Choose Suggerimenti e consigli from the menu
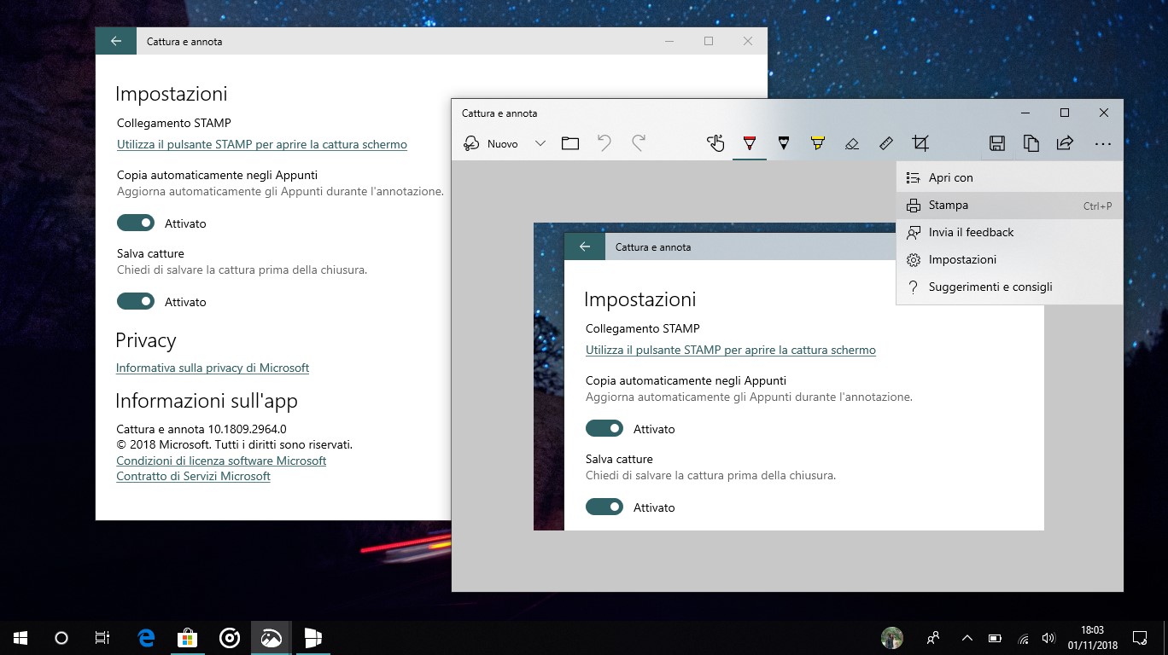The height and width of the screenshot is (655, 1168). (x=1009, y=287)
